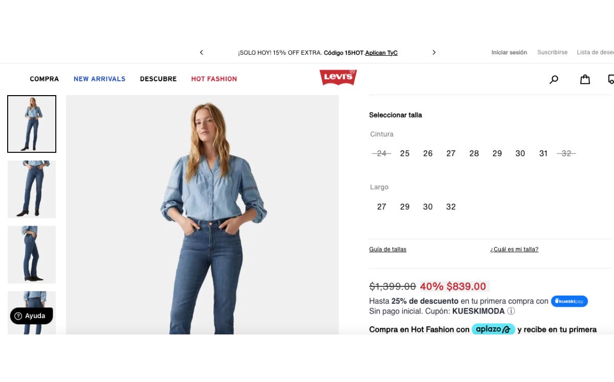Show next promo banner with right arrow
This screenshot has width=614, height=382.
coord(434,52)
